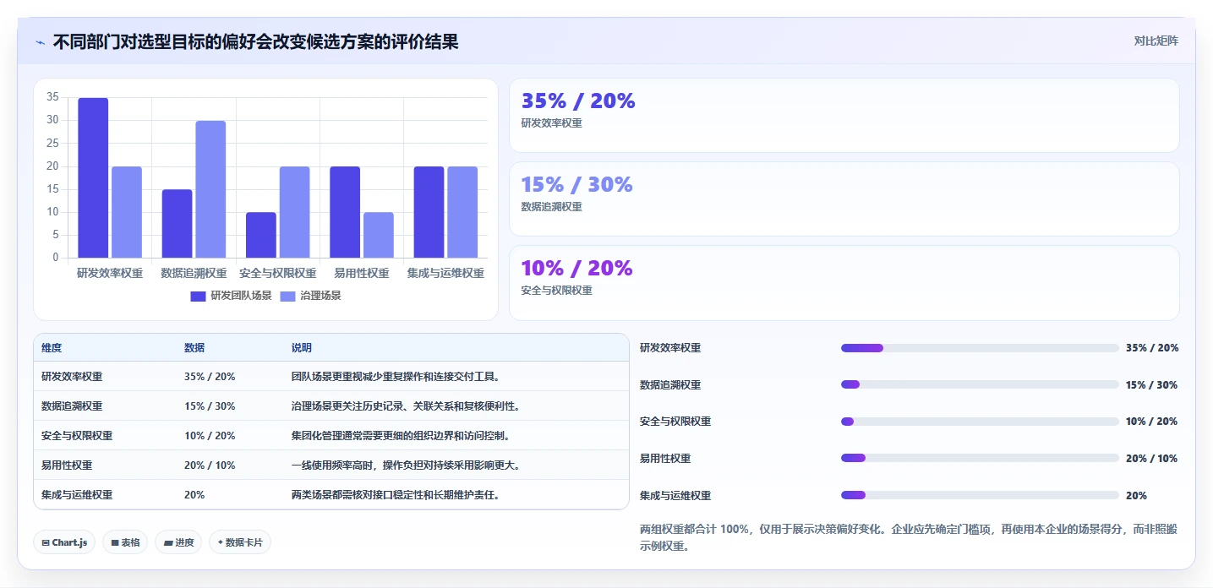This screenshot has width=1213, height=588.
Task: Select the 安全与权限权重 table row label
Action: tap(77, 436)
